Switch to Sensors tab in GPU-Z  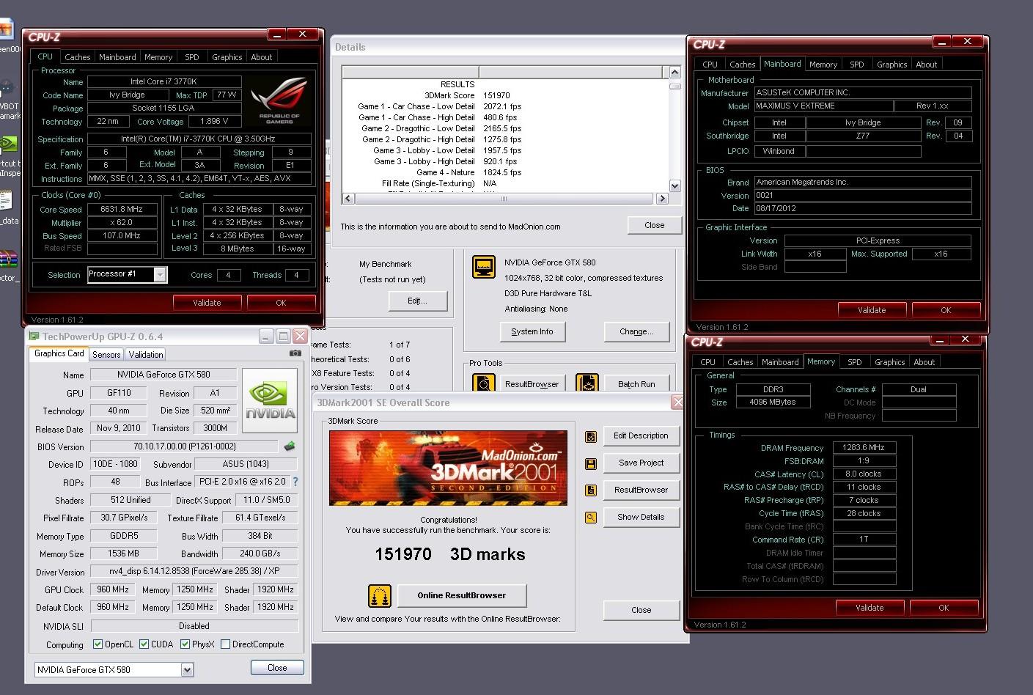106,354
